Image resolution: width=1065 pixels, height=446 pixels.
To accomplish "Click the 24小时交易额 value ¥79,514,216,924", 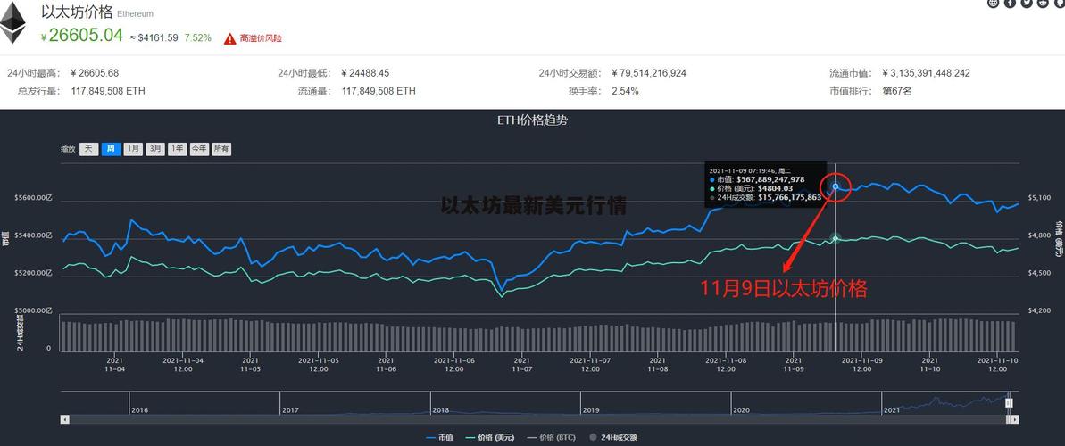I will coord(649,73).
